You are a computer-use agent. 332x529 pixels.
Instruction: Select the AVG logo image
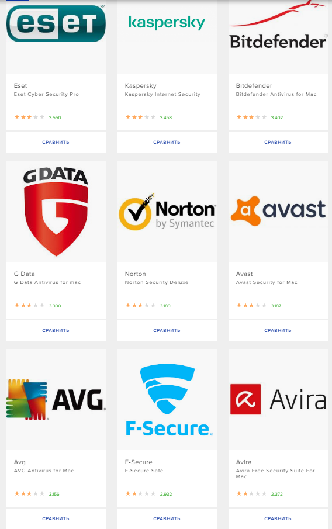tap(56, 399)
